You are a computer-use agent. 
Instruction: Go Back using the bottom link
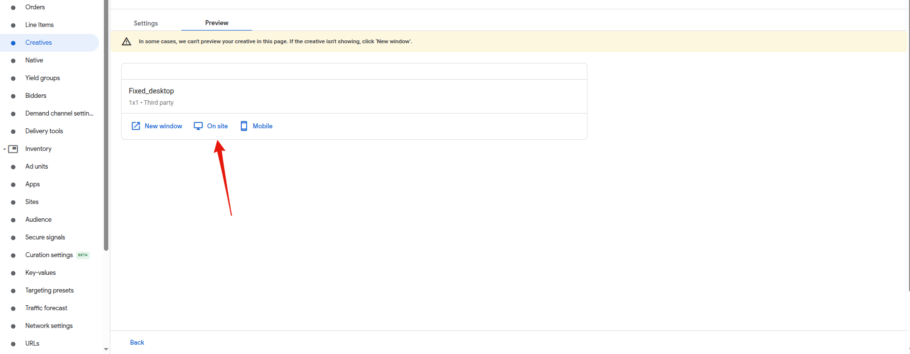[137, 342]
